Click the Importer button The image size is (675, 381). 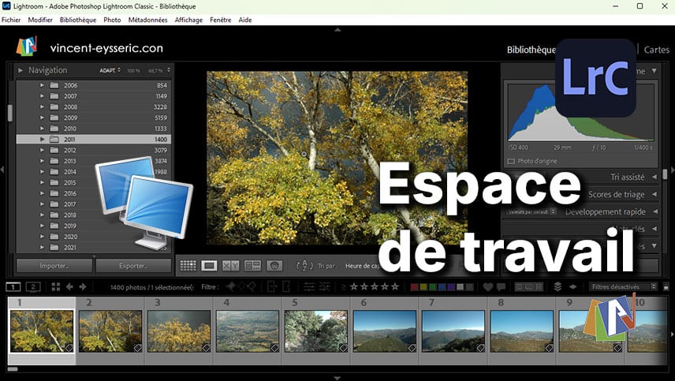pos(54,266)
